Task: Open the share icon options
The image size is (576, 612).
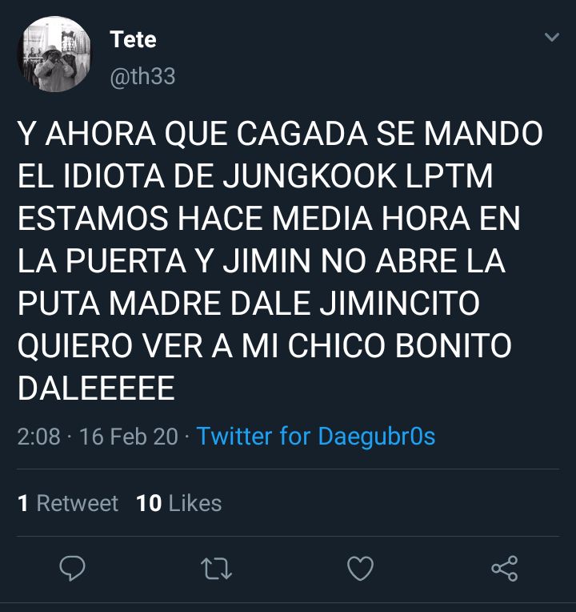Action: point(504,568)
